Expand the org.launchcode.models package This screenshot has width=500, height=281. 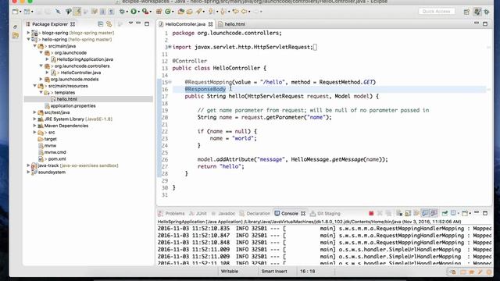(41, 79)
